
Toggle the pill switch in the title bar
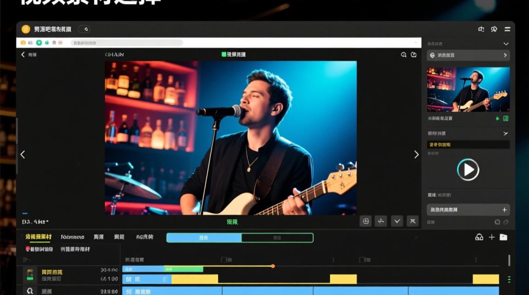click(x=84, y=29)
